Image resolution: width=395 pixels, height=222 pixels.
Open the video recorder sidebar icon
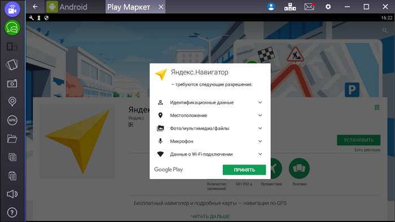[12, 10]
